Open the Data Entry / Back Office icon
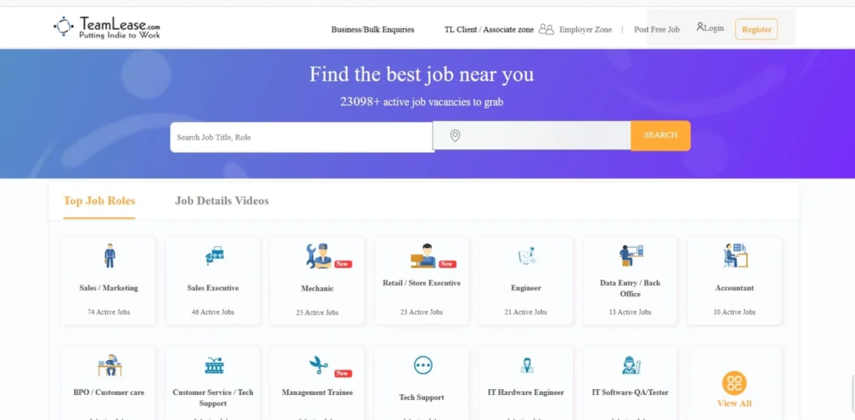 [x=631, y=256]
